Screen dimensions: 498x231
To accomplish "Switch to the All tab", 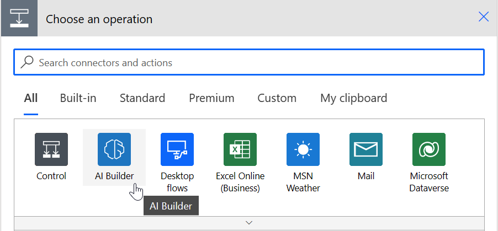I will click(31, 98).
